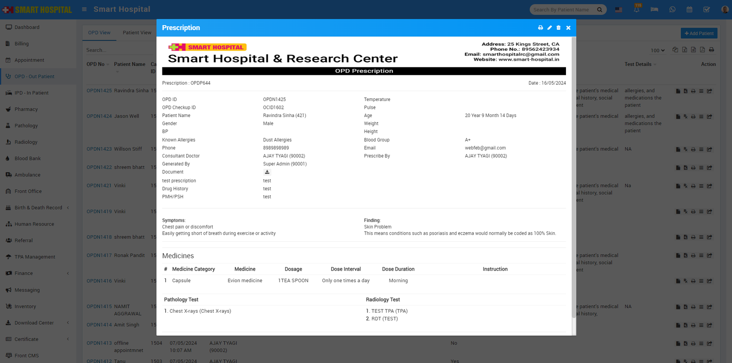Open the 100 rows-per-page dropdown
Image resolution: width=732 pixels, height=363 pixels.
click(x=657, y=50)
